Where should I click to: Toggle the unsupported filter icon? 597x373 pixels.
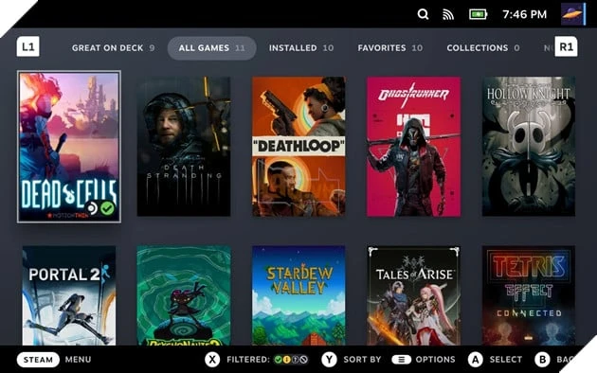point(303,360)
